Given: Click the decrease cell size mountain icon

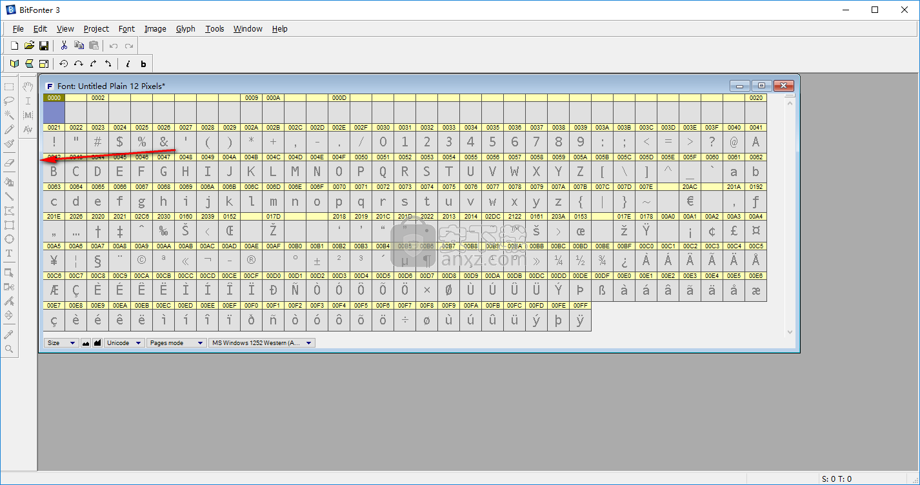Looking at the screenshot, I should click(86, 343).
